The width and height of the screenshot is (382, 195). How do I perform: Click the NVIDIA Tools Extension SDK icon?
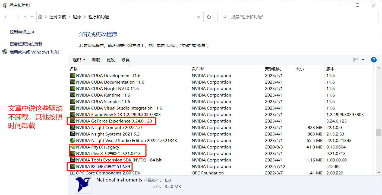(72, 160)
